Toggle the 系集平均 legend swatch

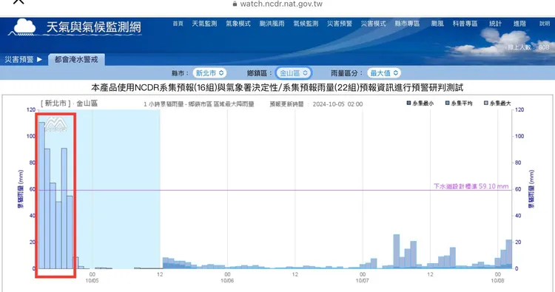point(448,103)
